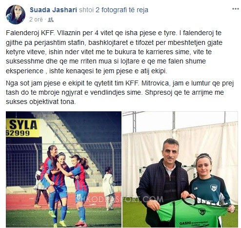
Task: Click the player in white kit near the track
Action: pyautogui.click(x=108, y=188)
